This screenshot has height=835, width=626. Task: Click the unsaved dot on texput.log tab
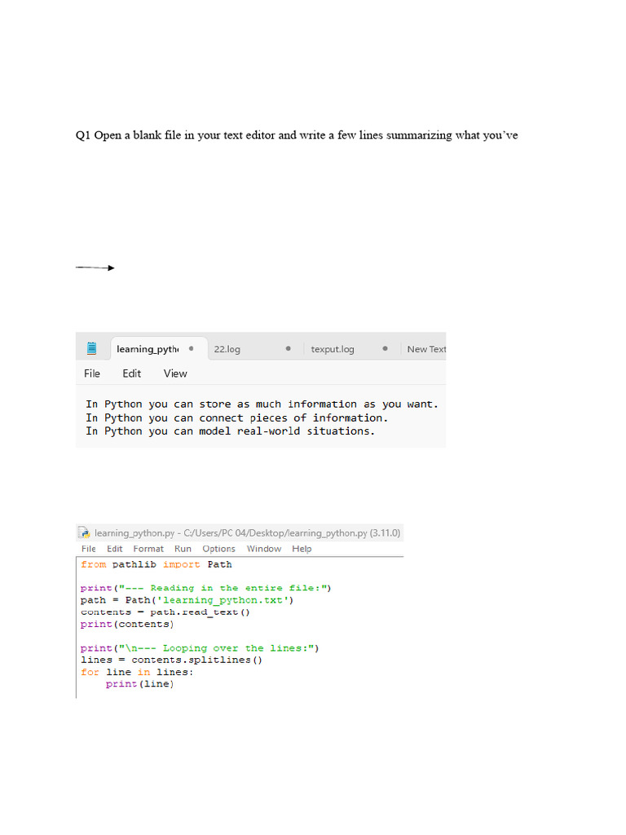tap(385, 348)
